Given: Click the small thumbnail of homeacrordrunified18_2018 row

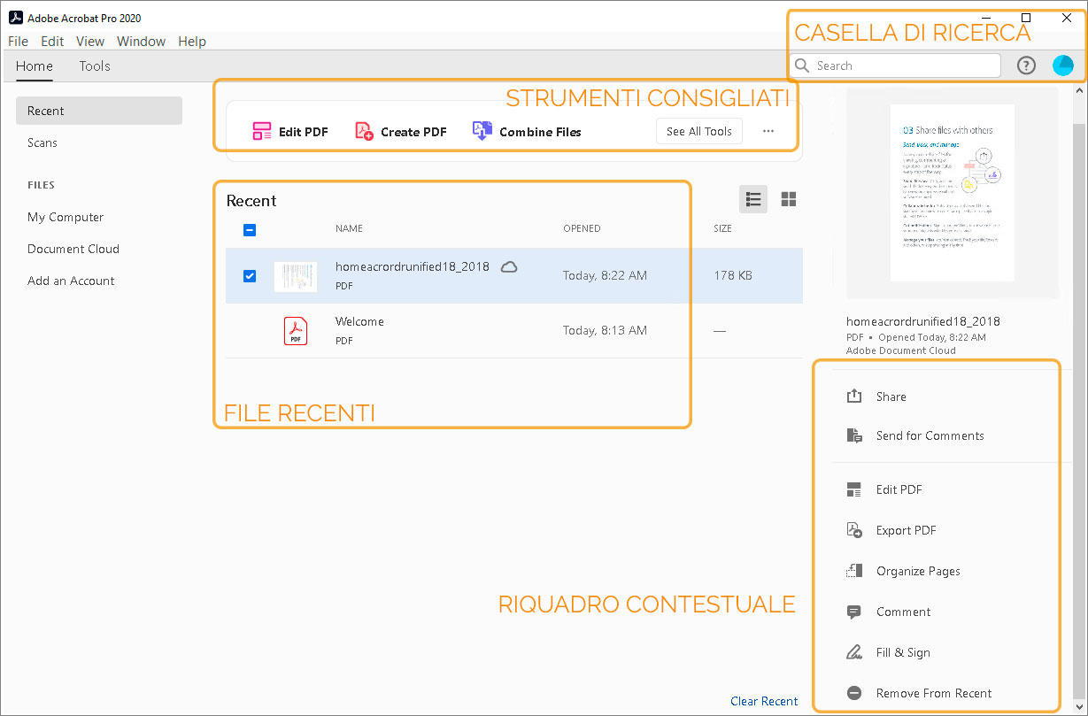Looking at the screenshot, I should pyautogui.click(x=296, y=276).
